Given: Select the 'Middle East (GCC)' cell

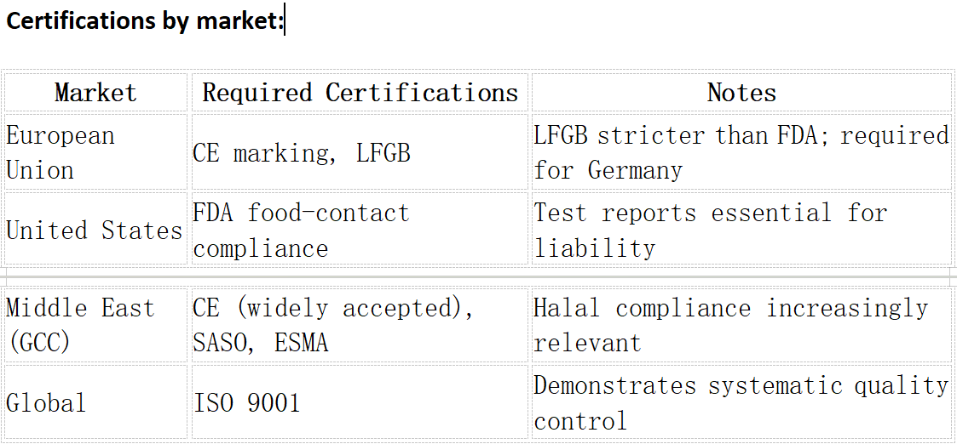Looking at the screenshot, I should click(x=95, y=325).
